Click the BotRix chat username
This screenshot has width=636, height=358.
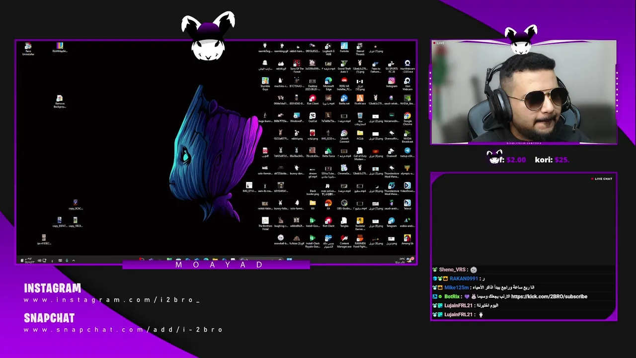pyautogui.click(x=452, y=297)
